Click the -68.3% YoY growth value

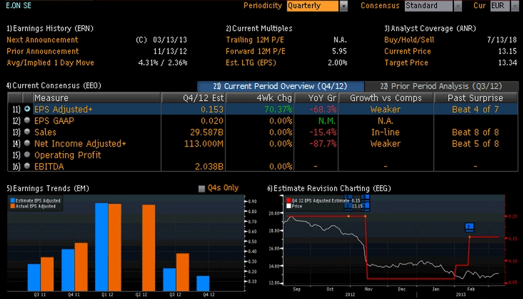click(323, 109)
